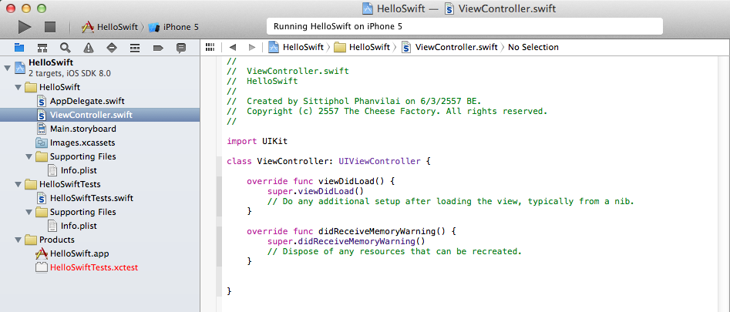
Task: Show the Project navigator
Action: (x=19, y=47)
